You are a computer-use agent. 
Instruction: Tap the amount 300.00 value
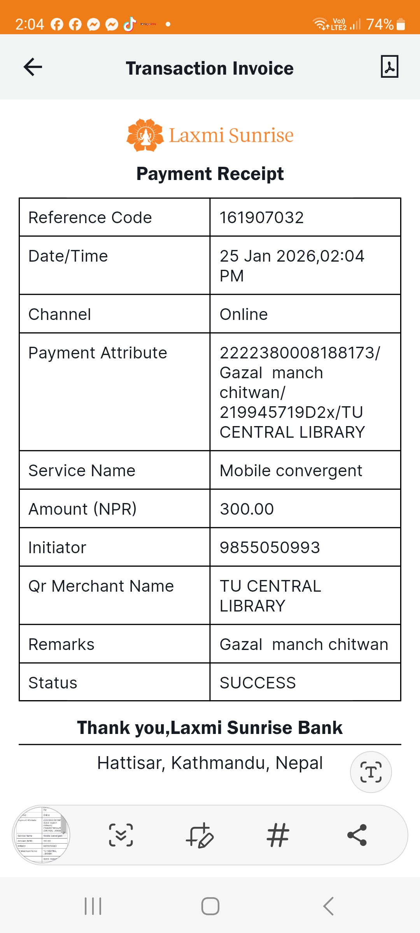pos(247,509)
